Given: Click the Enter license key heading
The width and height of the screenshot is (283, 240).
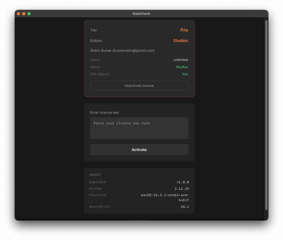Looking at the screenshot, I should pos(104,112).
